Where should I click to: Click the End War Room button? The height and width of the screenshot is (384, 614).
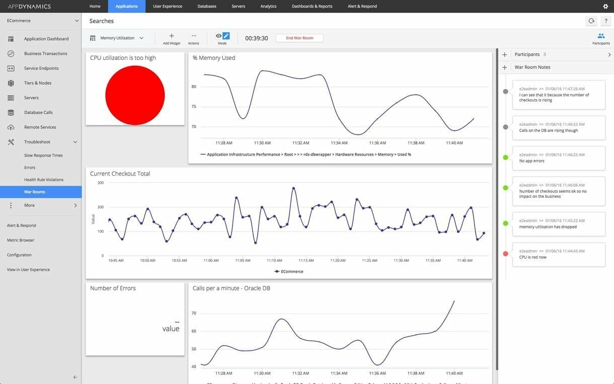point(299,38)
